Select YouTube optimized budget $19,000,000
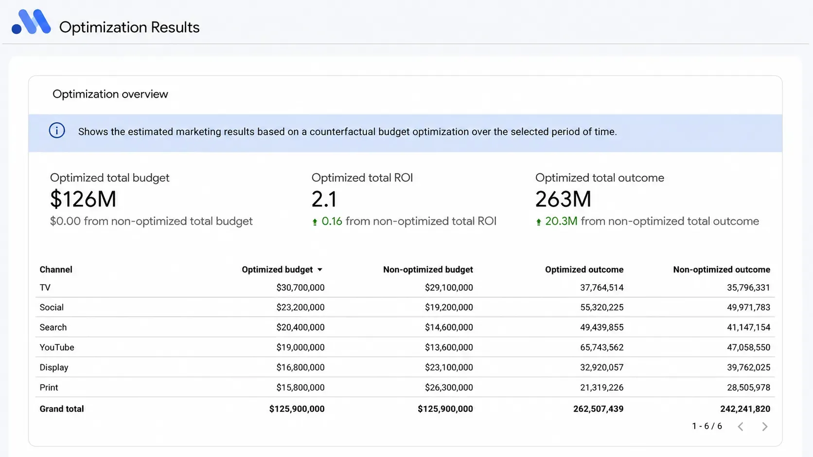 point(300,347)
